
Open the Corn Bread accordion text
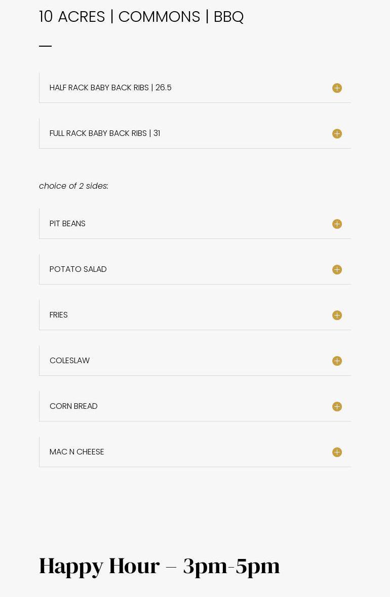coord(73,406)
